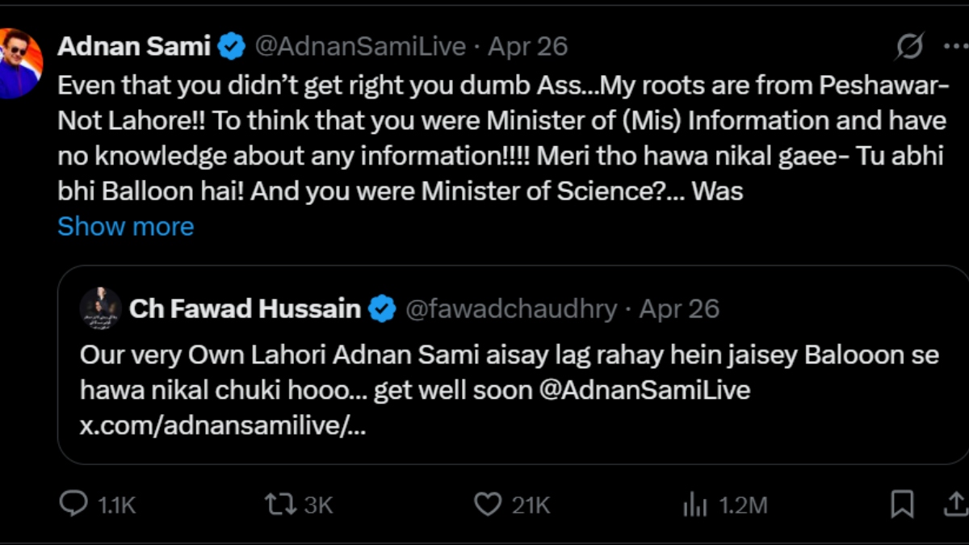Click the Grok slashed-circle icon
Viewport: 969px width, 545px height.
tap(908, 48)
